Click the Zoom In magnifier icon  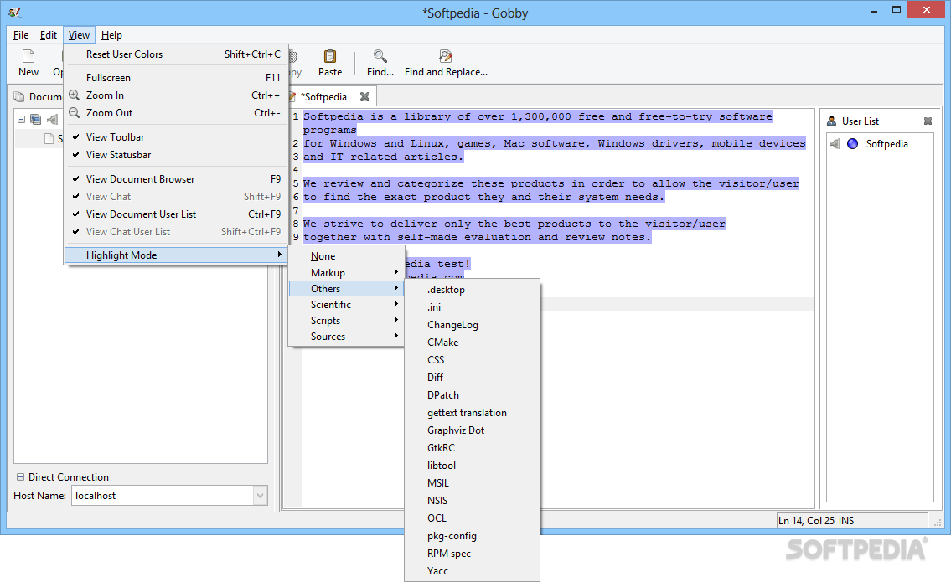coord(74,95)
